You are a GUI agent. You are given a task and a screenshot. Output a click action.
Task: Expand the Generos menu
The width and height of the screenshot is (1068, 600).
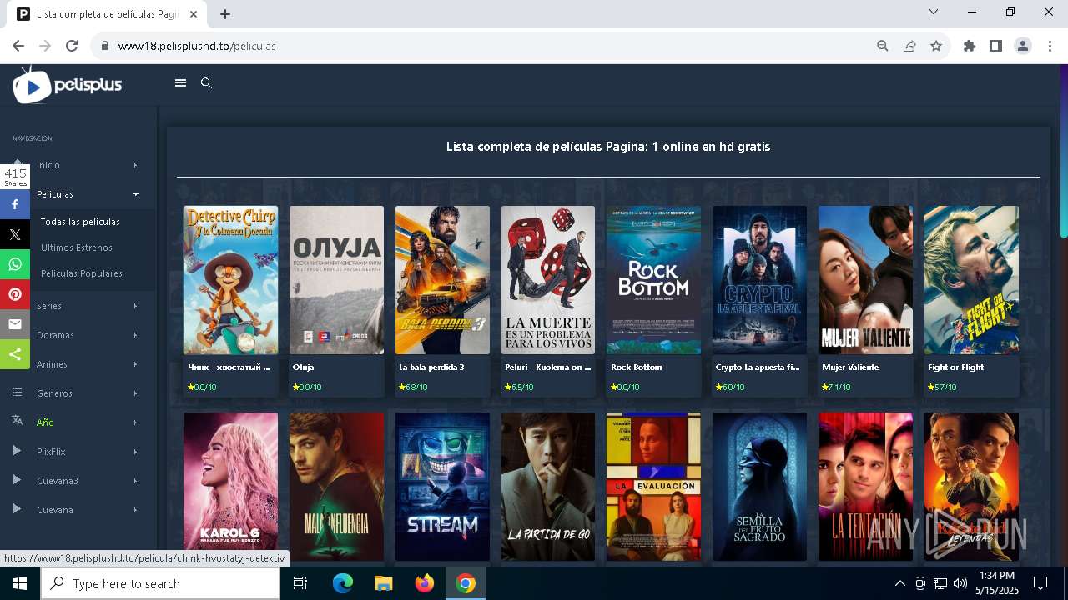[x=78, y=393]
